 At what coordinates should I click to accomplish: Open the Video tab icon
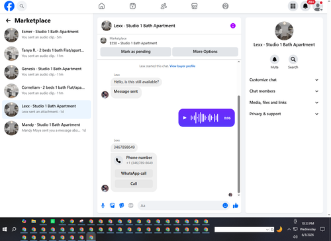click(x=132, y=6)
